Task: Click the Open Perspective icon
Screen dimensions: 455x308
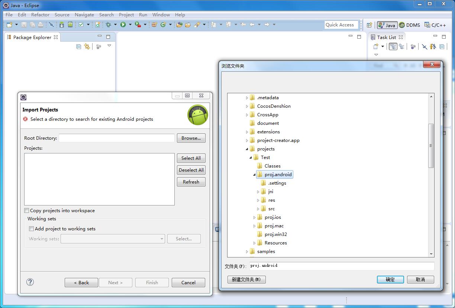Action: tap(369, 25)
